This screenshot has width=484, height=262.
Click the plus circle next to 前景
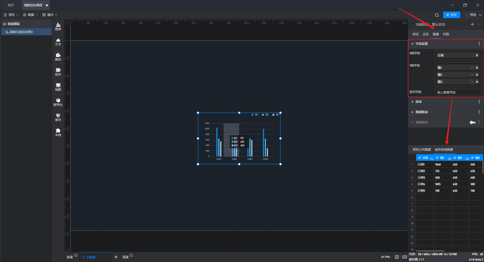(76, 255)
